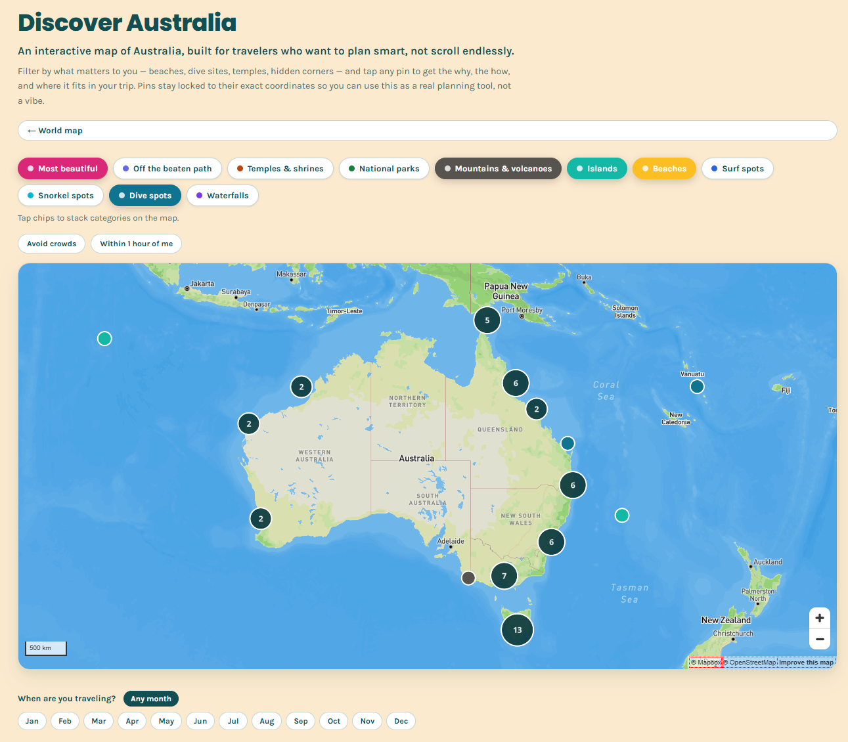Choose Jan as travel month

(32, 721)
